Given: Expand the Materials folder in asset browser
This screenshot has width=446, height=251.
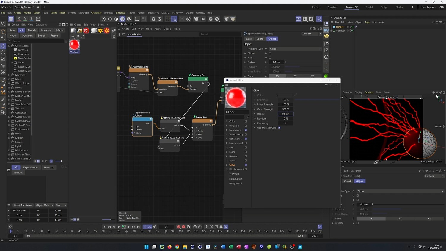Looking at the screenshot, I should (9, 75).
